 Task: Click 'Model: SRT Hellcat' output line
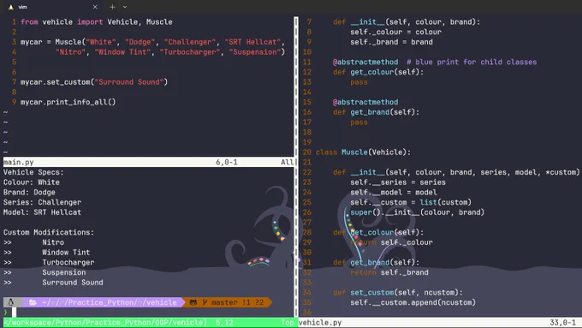[42, 212]
